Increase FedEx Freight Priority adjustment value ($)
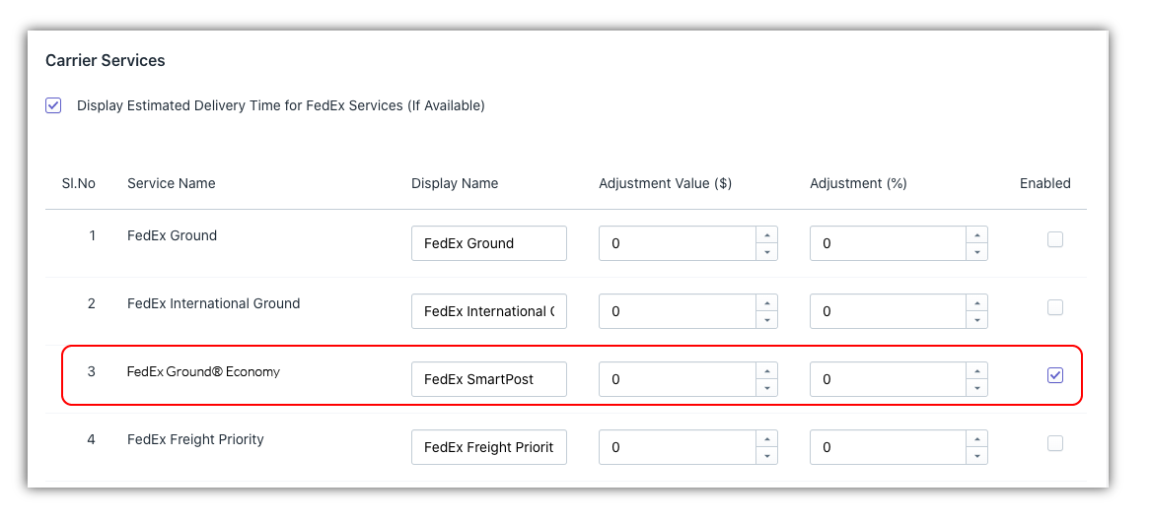 click(766, 439)
